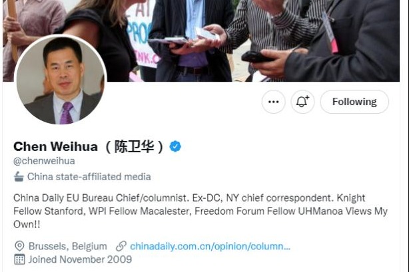
Task: Turn on notifications with the bell icon
Action: [x=302, y=102]
